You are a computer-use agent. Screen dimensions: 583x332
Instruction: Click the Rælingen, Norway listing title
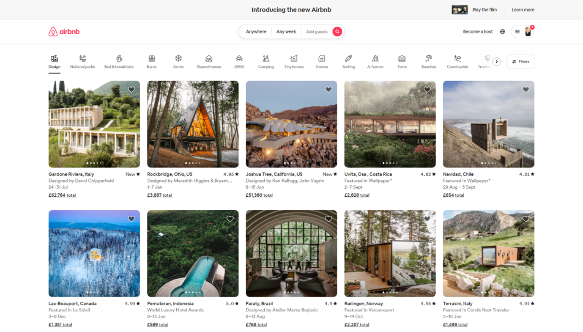pyautogui.click(x=364, y=304)
